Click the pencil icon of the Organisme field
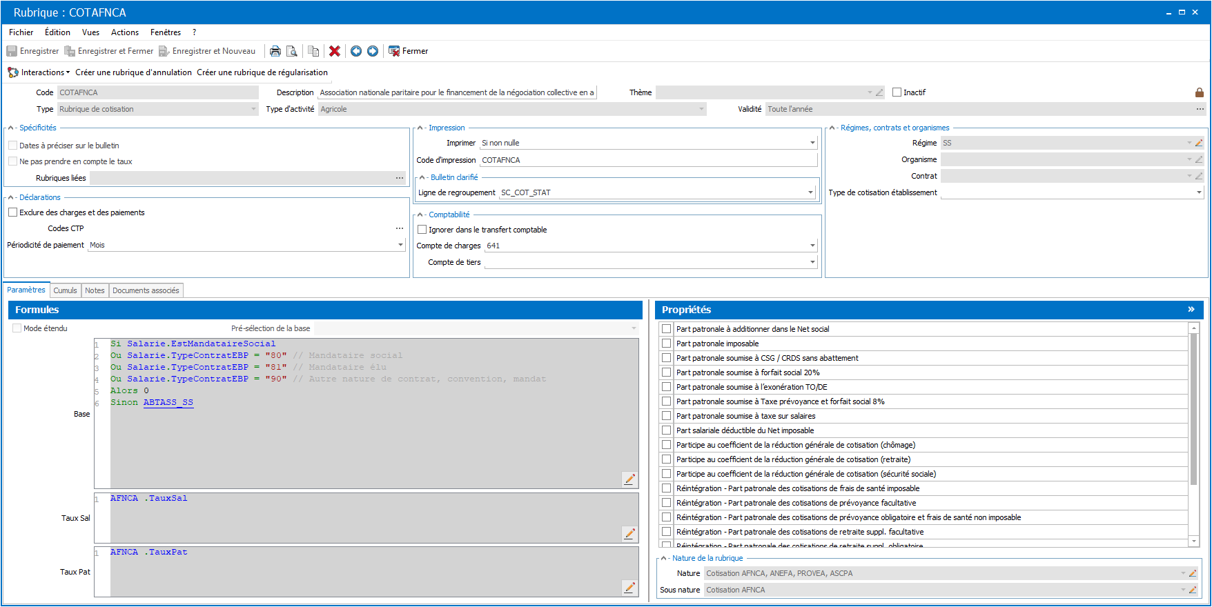Image resolution: width=1212 pixels, height=607 pixels. [x=1199, y=159]
